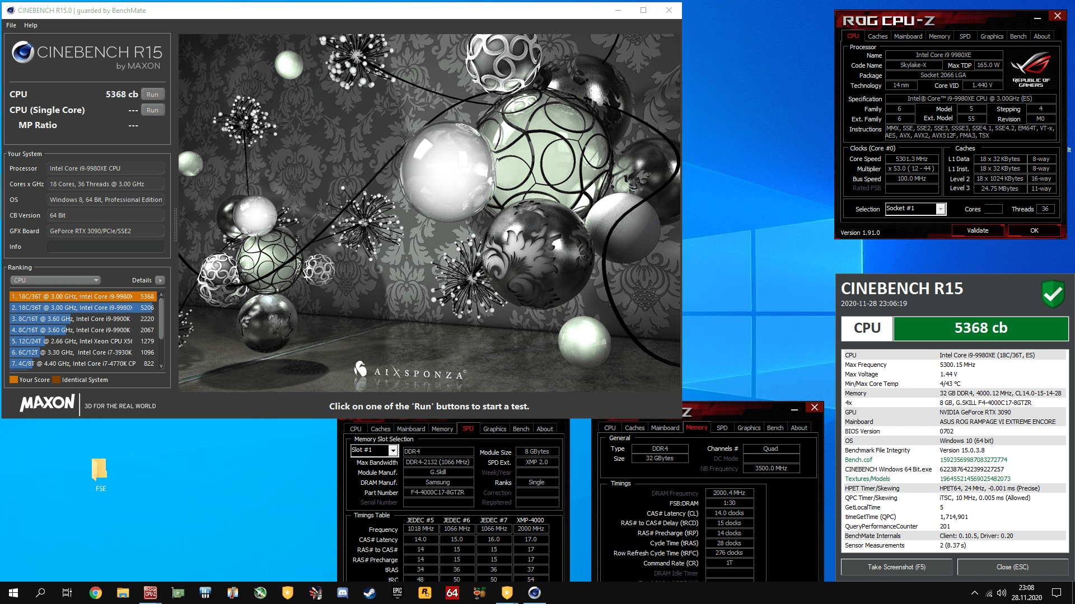Click the BenchMate green shield checkmark
The width and height of the screenshot is (1075, 604).
(x=1053, y=294)
